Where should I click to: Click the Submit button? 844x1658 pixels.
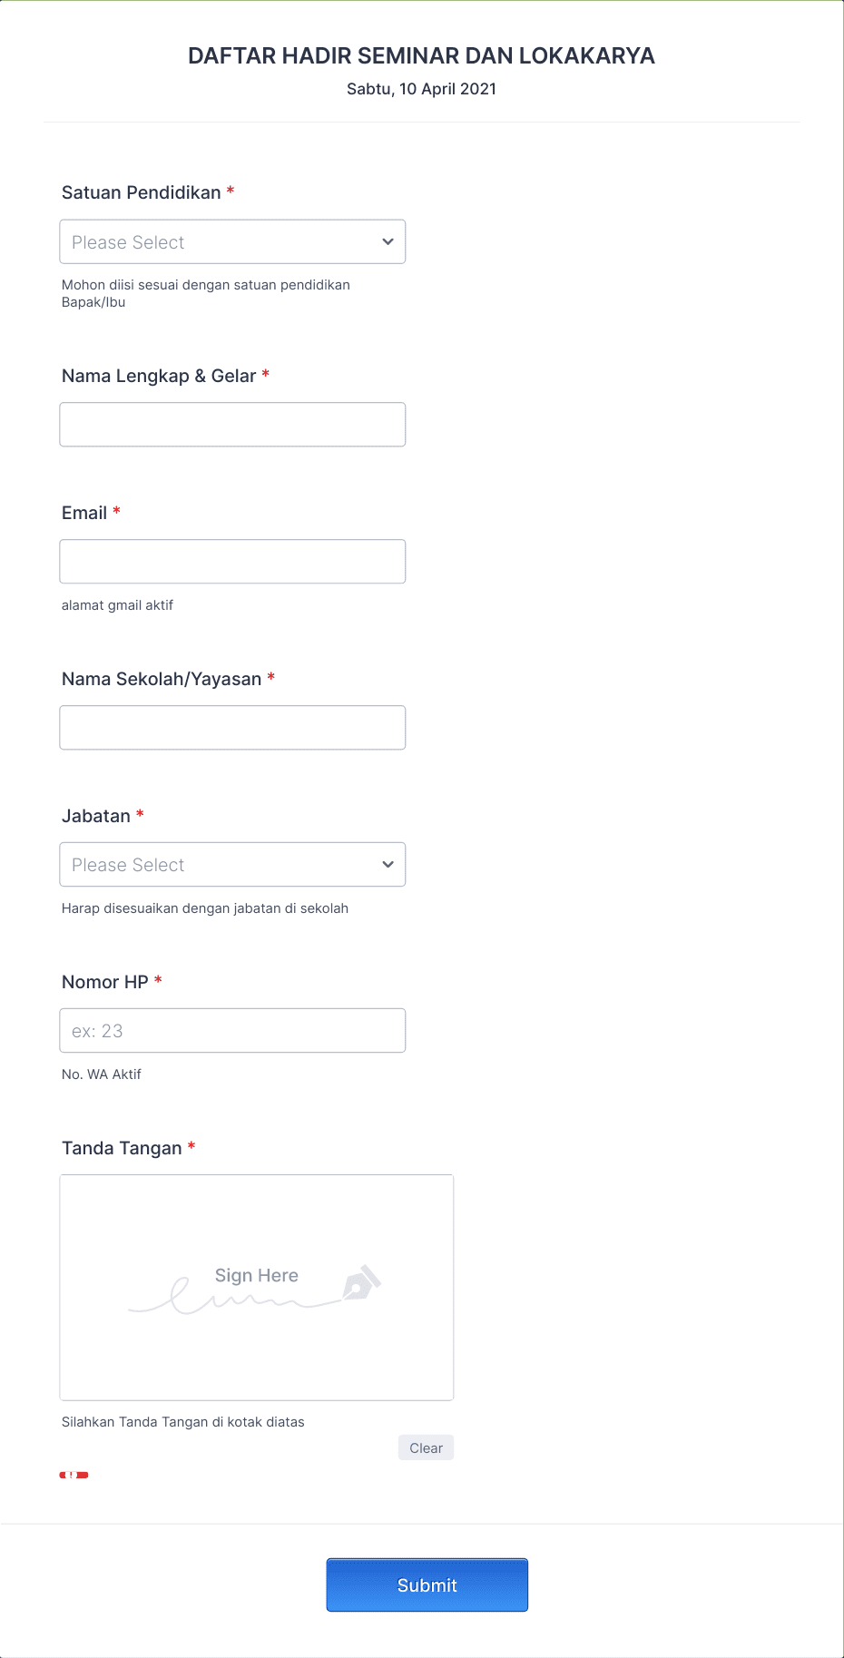pos(427,1584)
